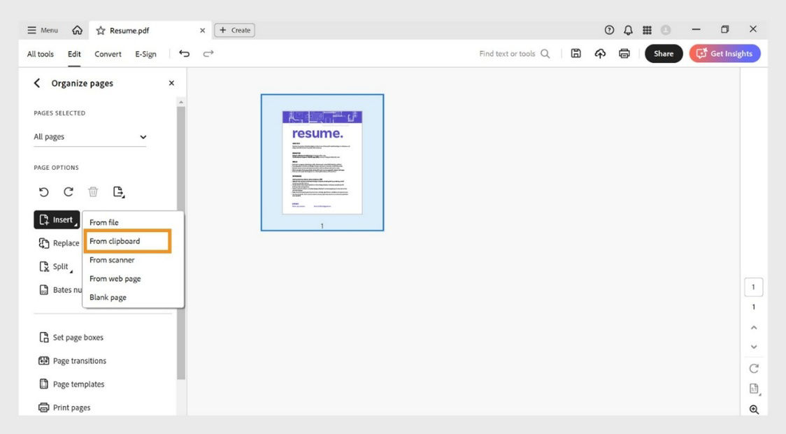Collapse the Organize pages panel with back arrow

click(x=36, y=82)
